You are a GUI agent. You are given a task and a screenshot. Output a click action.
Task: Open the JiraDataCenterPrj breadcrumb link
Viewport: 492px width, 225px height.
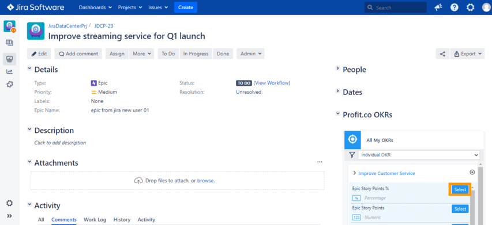point(67,26)
